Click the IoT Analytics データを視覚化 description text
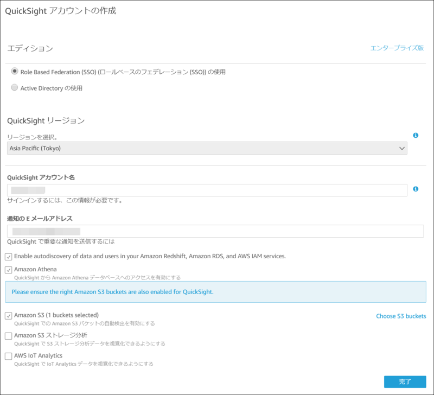 84,364
